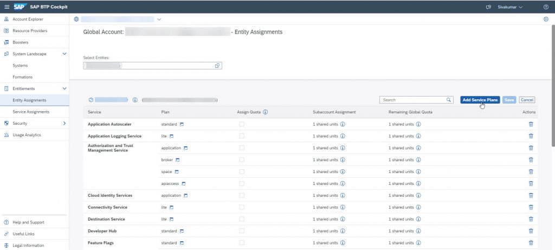555x250 pixels.
Task: Open the hamburger navigation menu icon
Action: 7,7
